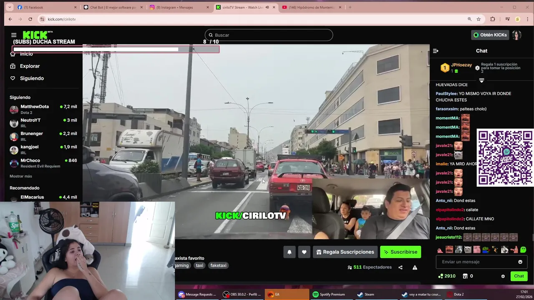This screenshot has height=300, width=534.
Task: Open Message Requests taskbar item
Action: [198, 295]
